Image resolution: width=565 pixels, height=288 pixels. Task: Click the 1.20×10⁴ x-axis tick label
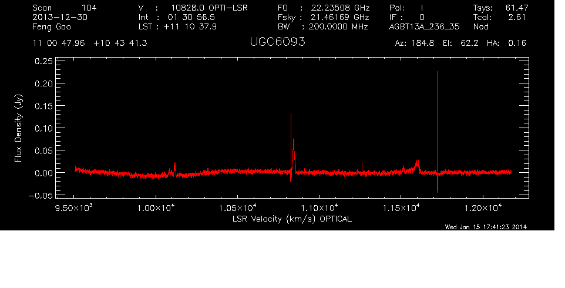click(483, 207)
